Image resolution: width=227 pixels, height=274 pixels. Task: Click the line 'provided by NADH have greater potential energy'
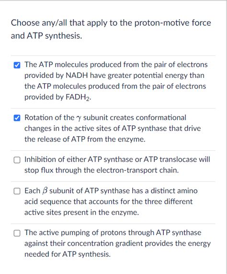(x=114, y=76)
